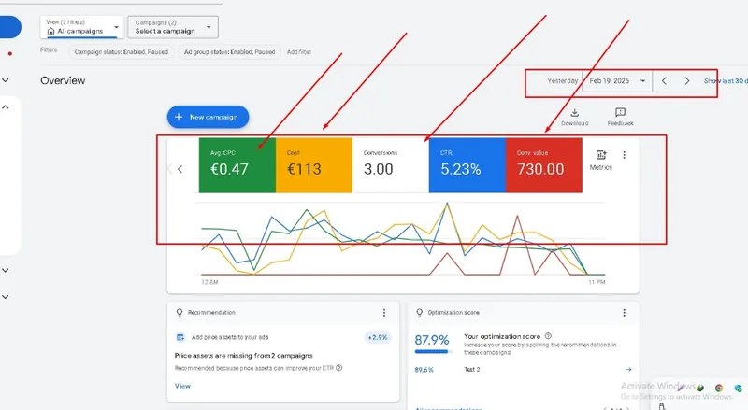The height and width of the screenshot is (410, 748).
Task: Click the View link in Recommendation card
Action: (182, 386)
